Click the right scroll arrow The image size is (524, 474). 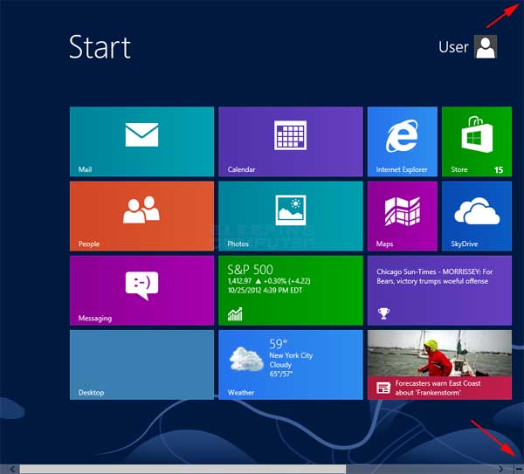coord(500,469)
